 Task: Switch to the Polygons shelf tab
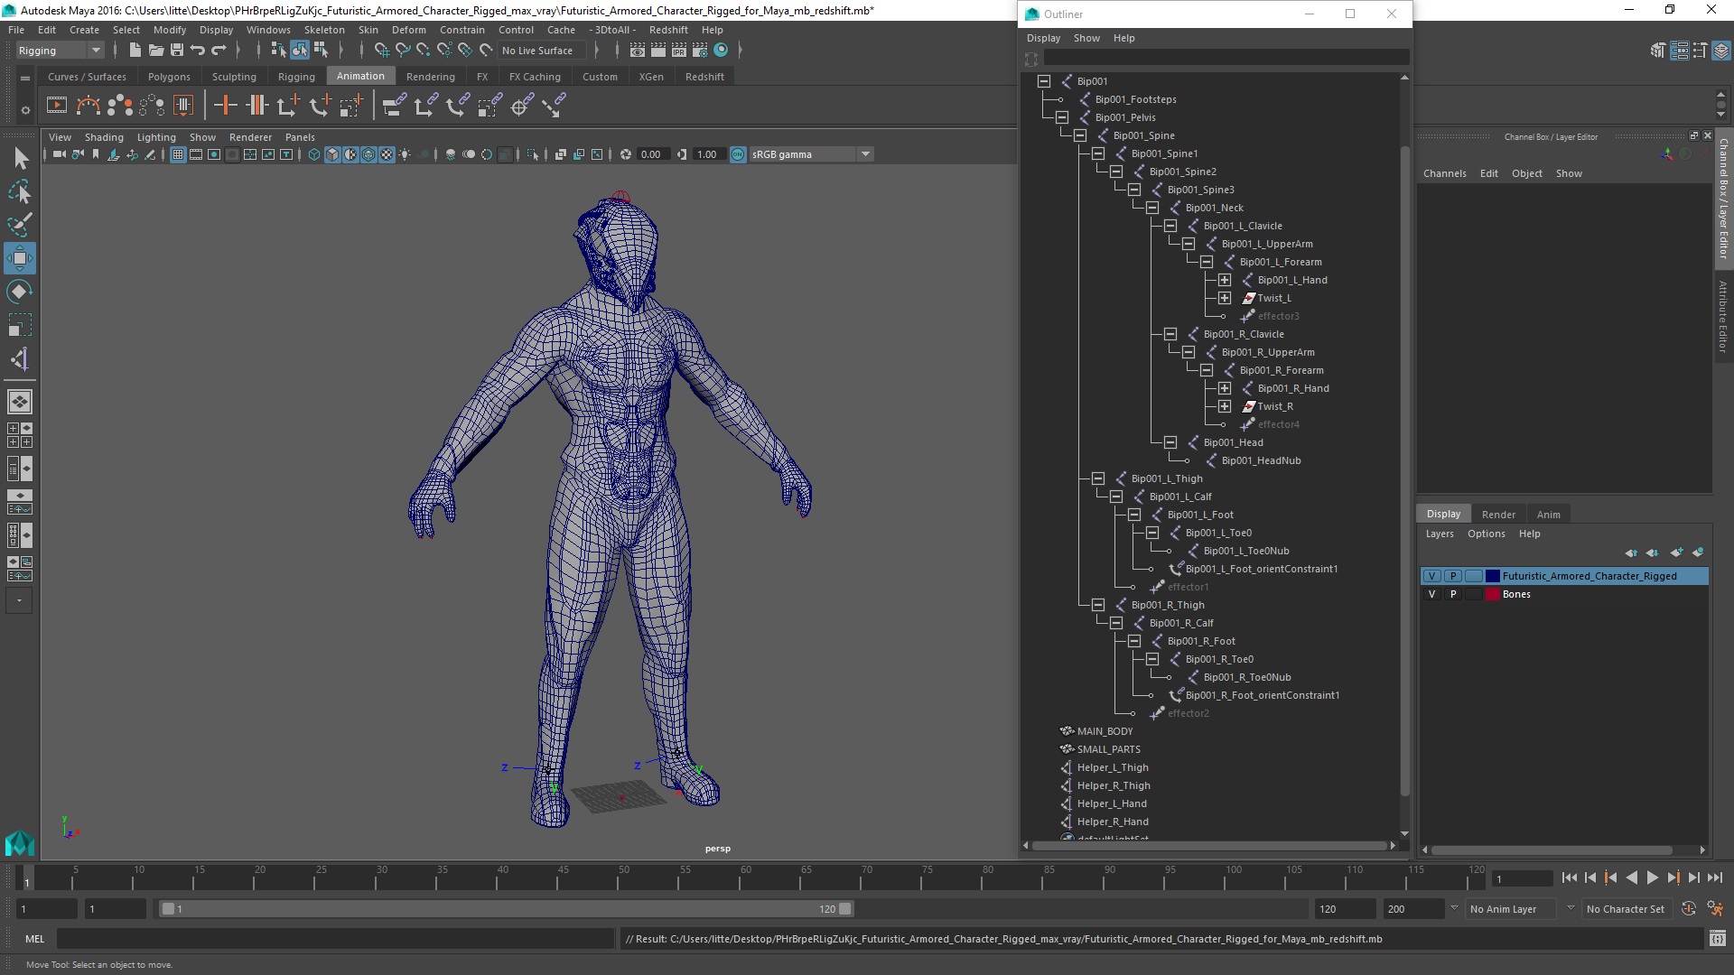click(x=169, y=77)
